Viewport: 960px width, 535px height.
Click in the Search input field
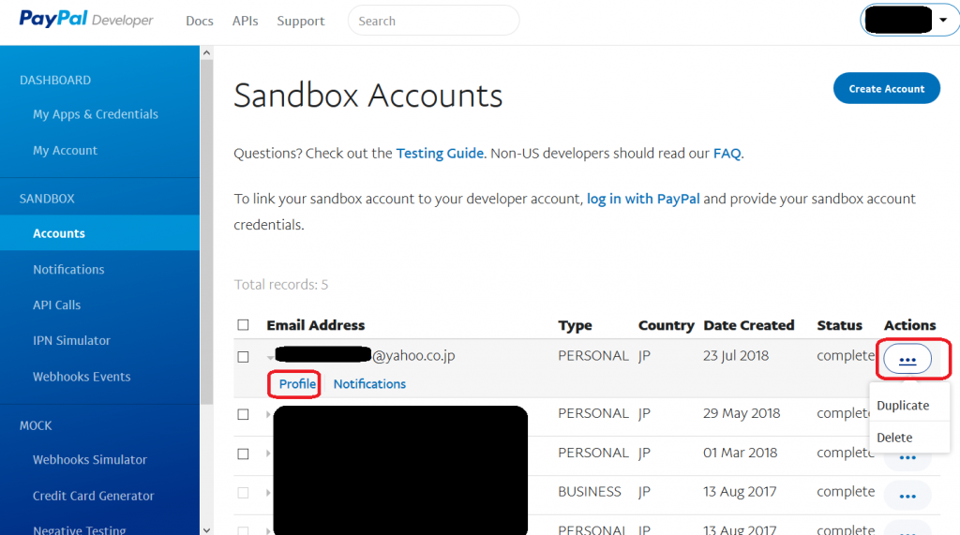(x=433, y=21)
